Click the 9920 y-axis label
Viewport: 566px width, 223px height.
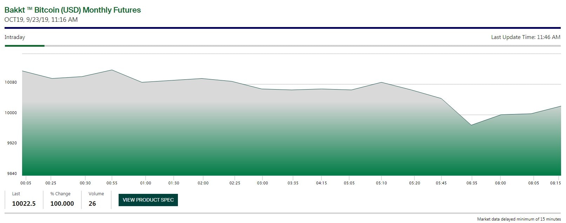coord(12,143)
